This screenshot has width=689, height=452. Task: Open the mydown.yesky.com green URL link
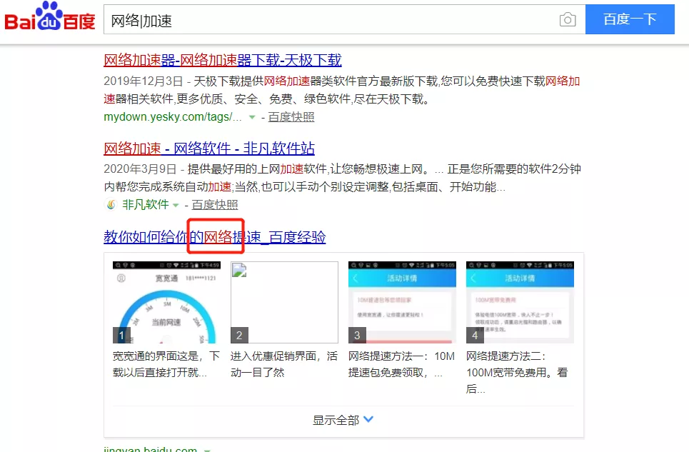172,117
